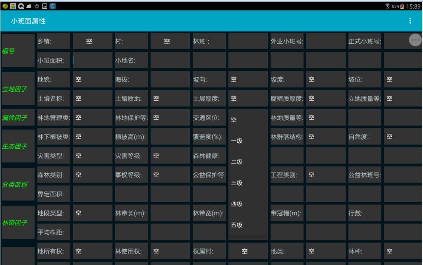Tap the Q-shaped notification icon
423x265 pixels.
(x=21, y=6)
